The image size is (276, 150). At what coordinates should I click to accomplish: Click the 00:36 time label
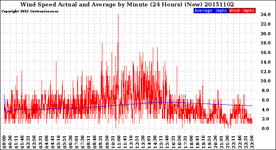point(10,142)
